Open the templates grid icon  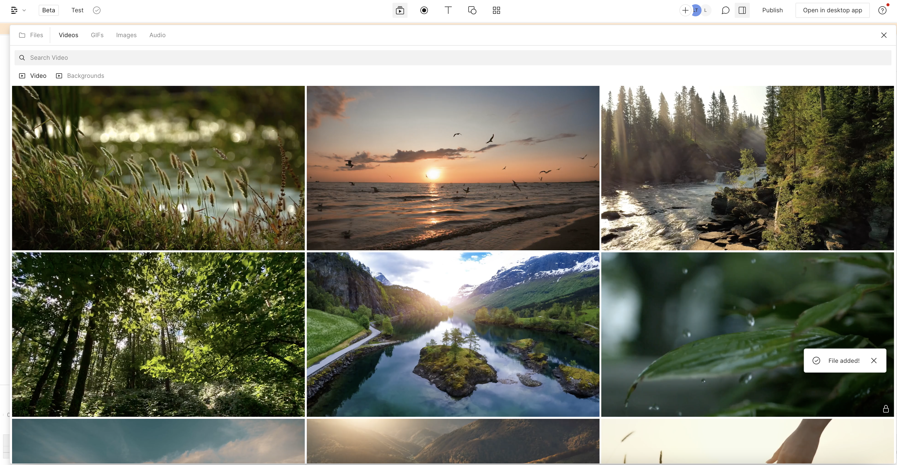tap(496, 11)
